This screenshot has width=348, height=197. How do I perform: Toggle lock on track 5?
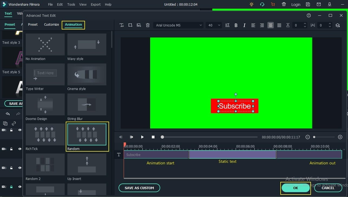pyautogui.click(x=11, y=130)
